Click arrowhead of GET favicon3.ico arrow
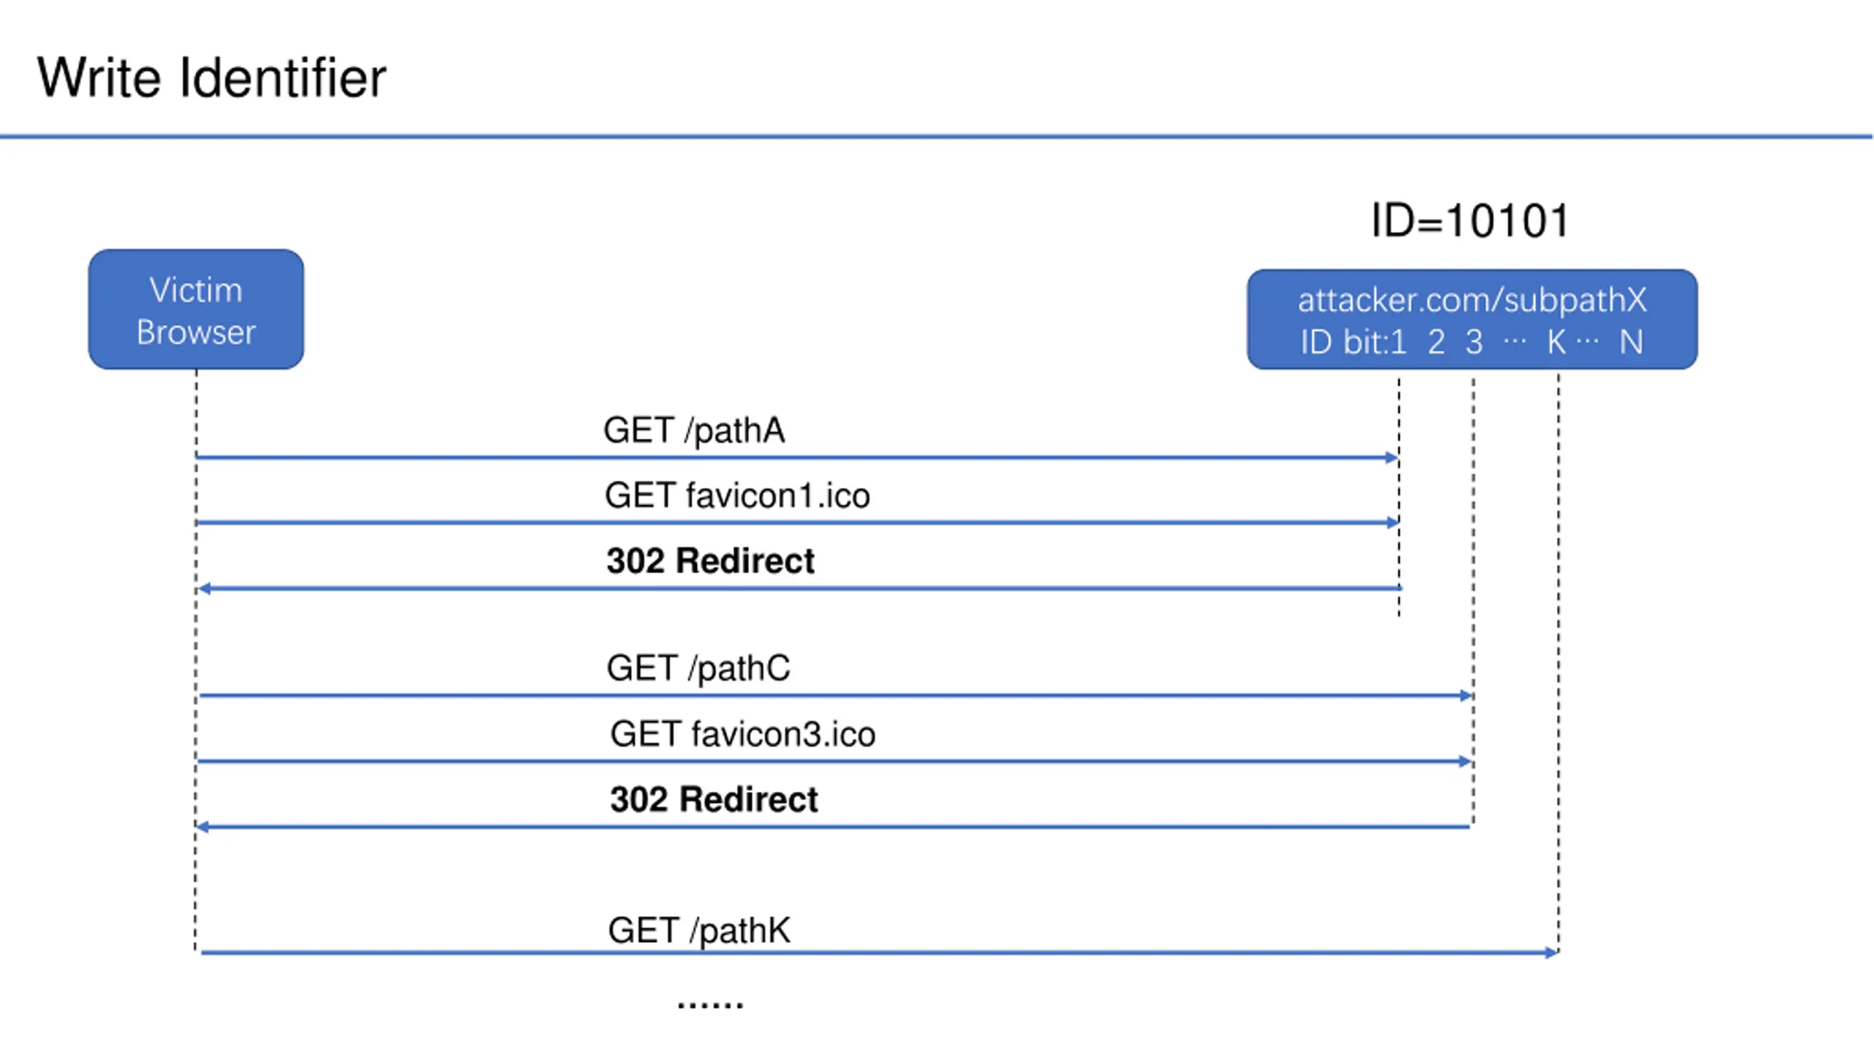 click(x=1466, y=761)
